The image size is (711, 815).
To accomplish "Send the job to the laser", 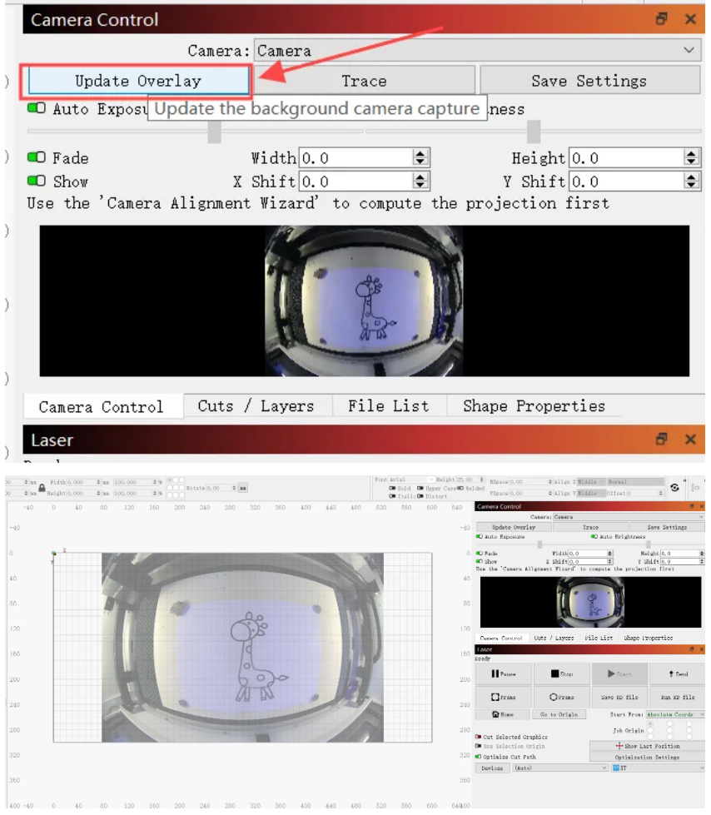I will coord(677,673).
